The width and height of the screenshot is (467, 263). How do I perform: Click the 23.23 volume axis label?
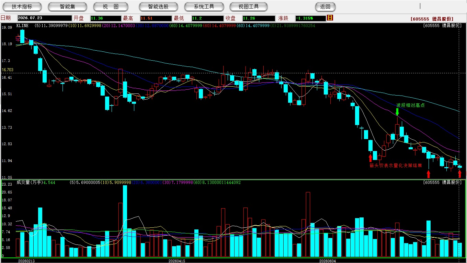click(7, 184)
